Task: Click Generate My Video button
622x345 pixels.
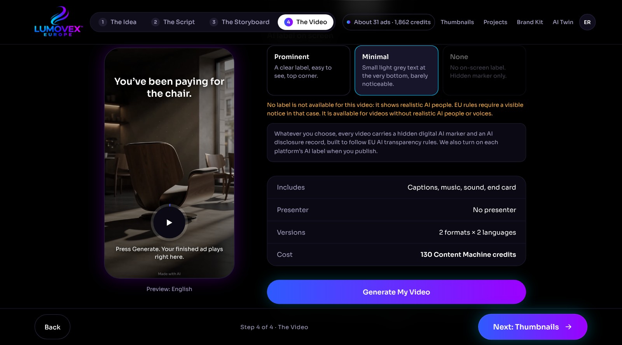Action: click(x=397, y=292)
